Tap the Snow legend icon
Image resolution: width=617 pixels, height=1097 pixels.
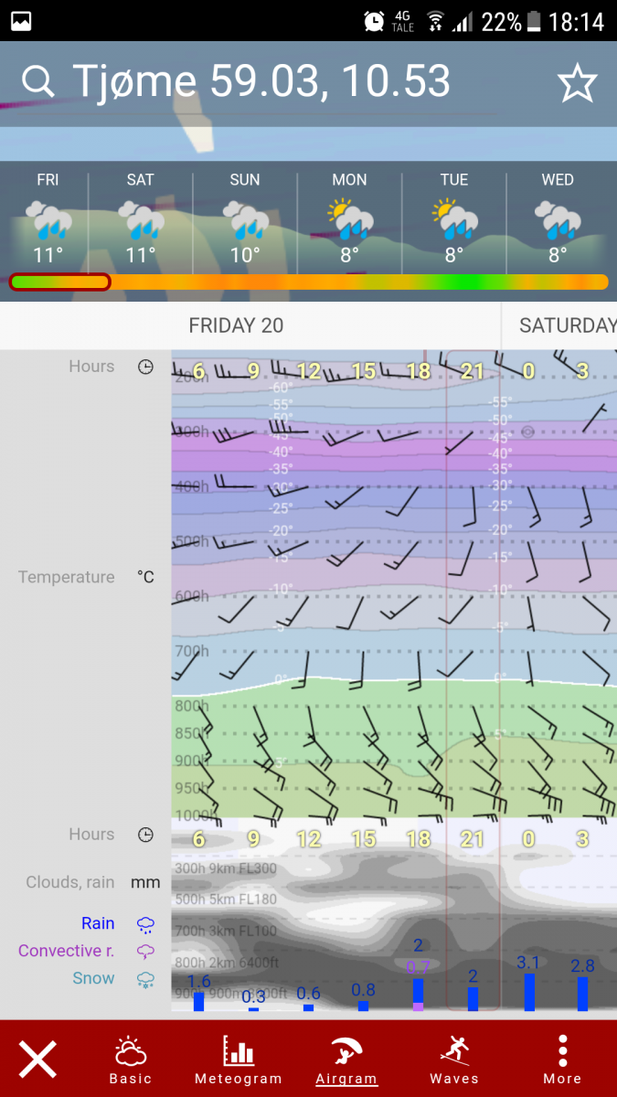(145, 979)
